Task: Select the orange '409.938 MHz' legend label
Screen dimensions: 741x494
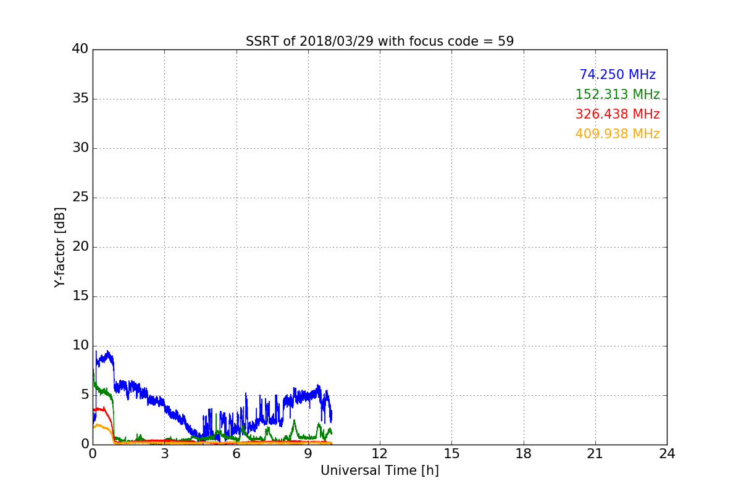Action: coord(617,134)
